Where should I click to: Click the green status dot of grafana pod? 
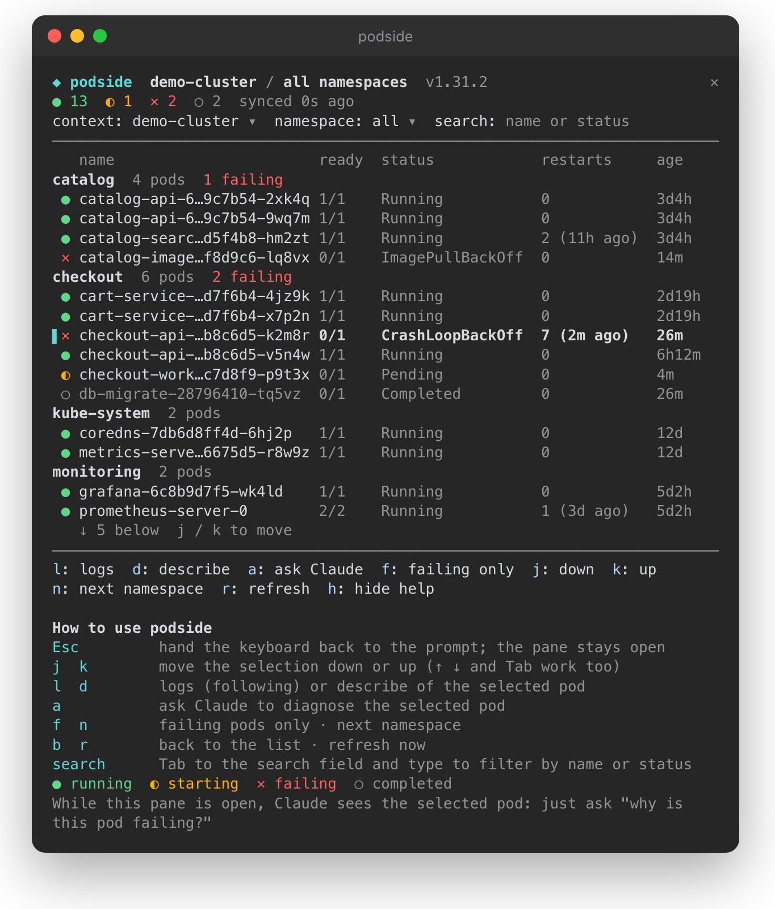coord(66,492)
